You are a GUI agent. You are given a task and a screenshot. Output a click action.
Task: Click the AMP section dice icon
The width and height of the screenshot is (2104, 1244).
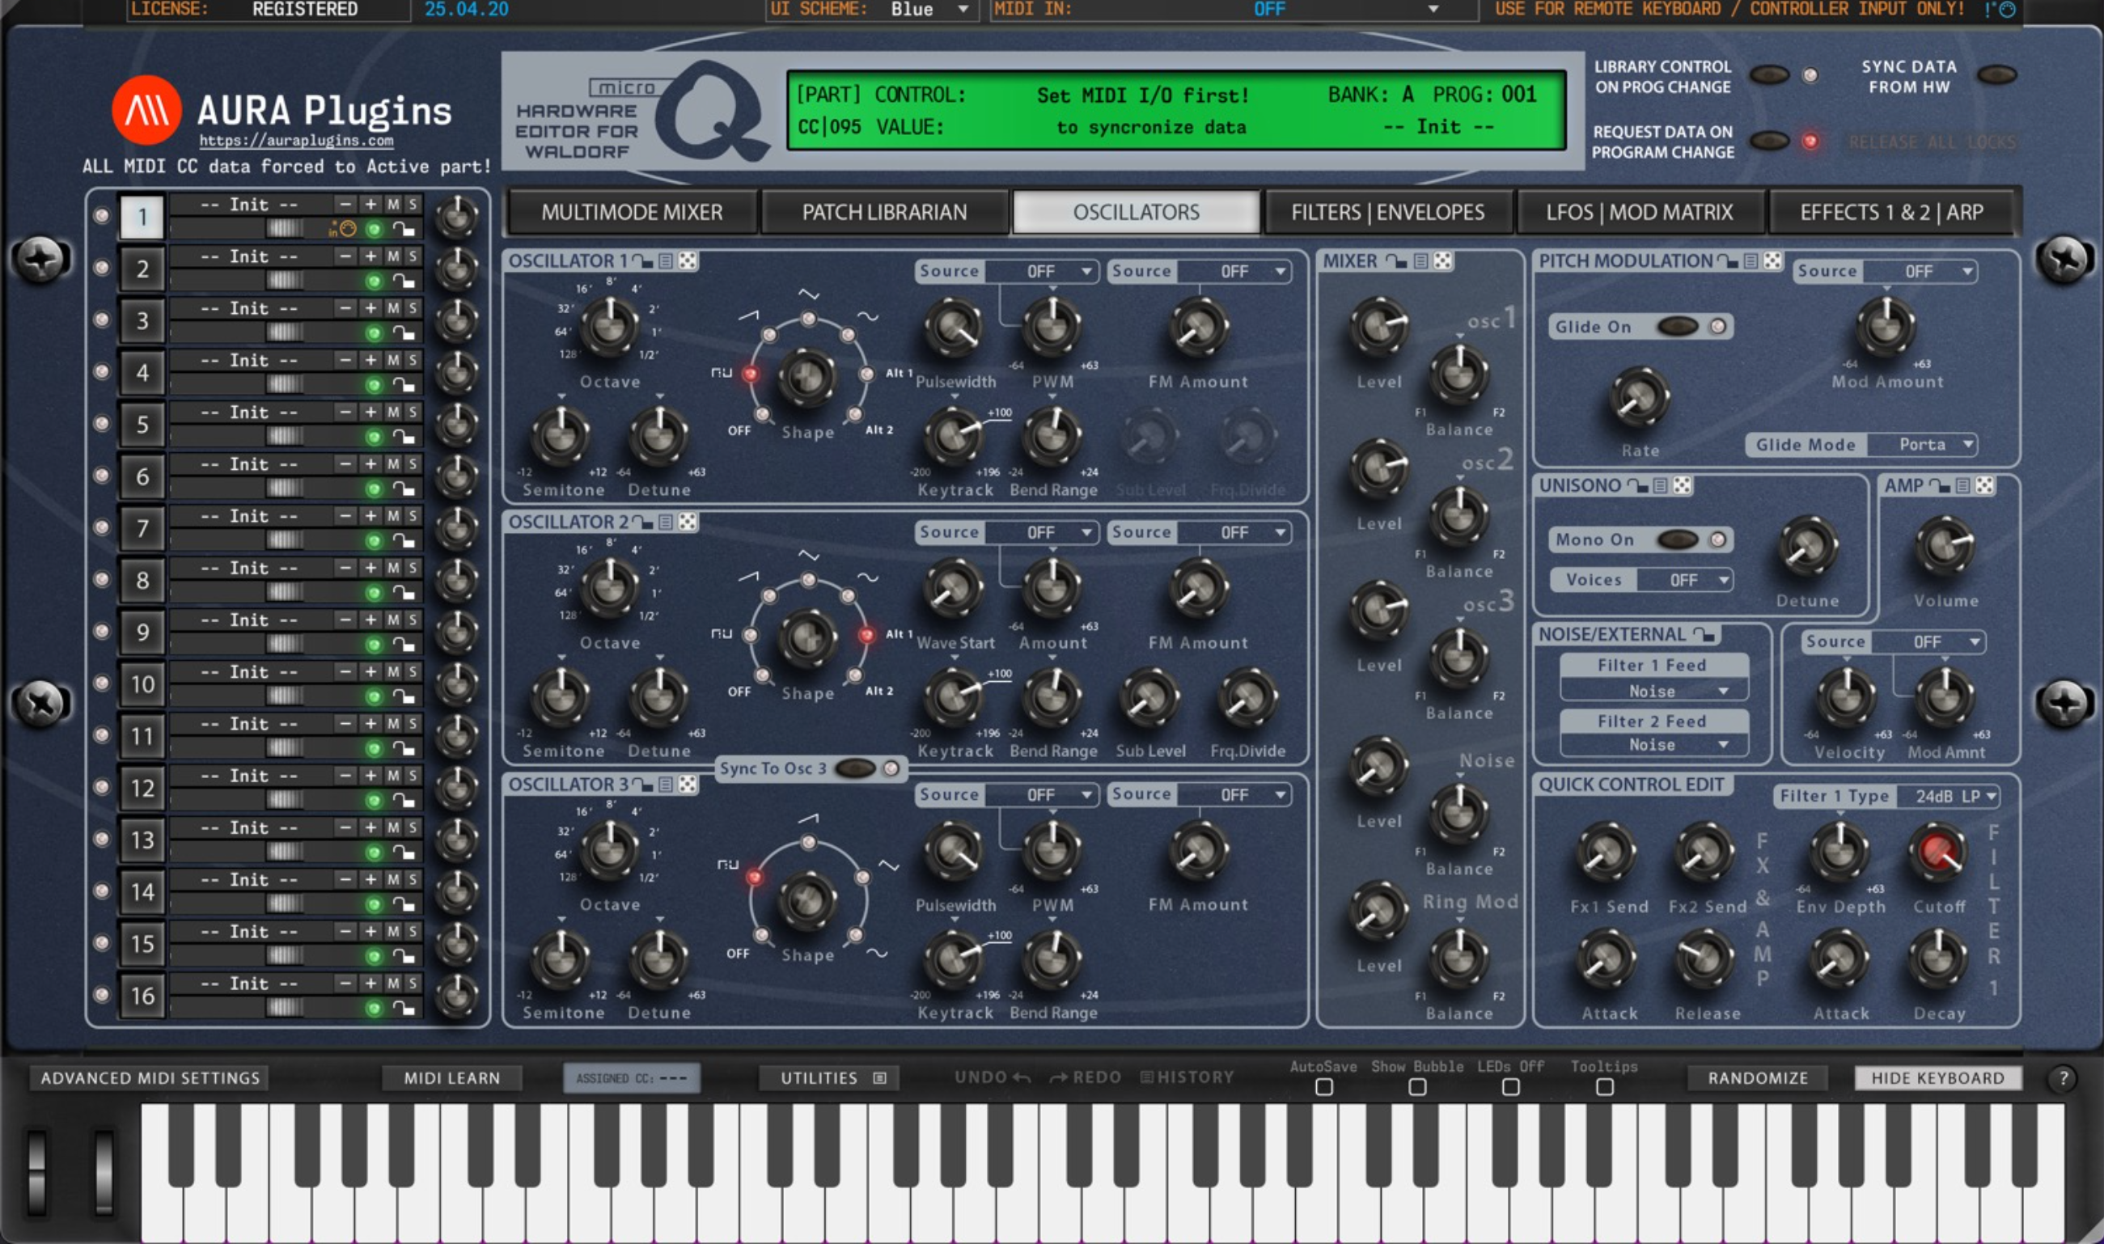1984,485
